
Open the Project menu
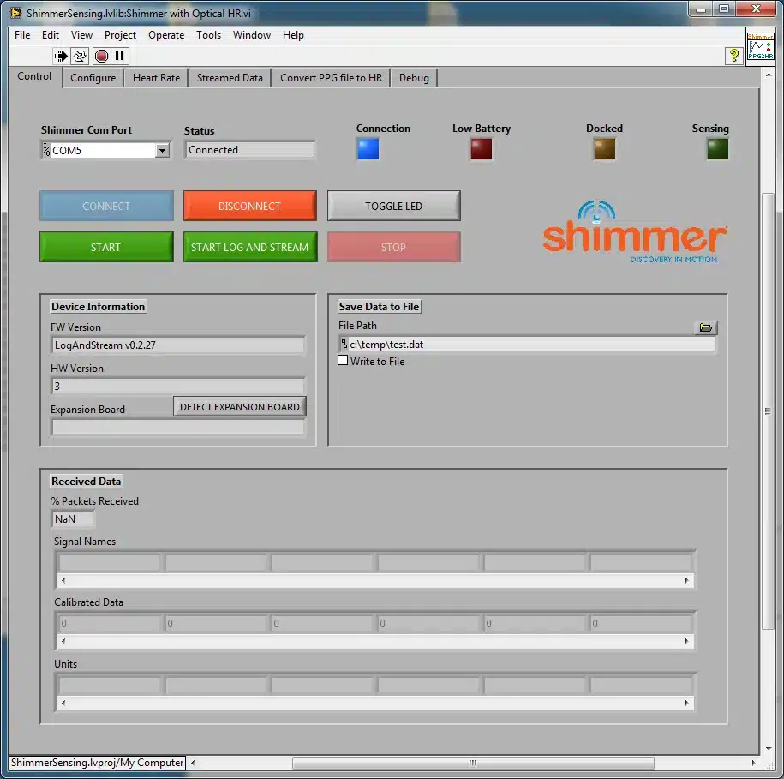click(x=120, y=35)
